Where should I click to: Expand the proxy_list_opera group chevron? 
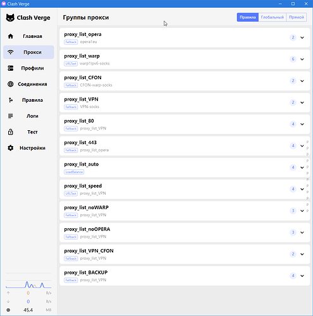302,37
